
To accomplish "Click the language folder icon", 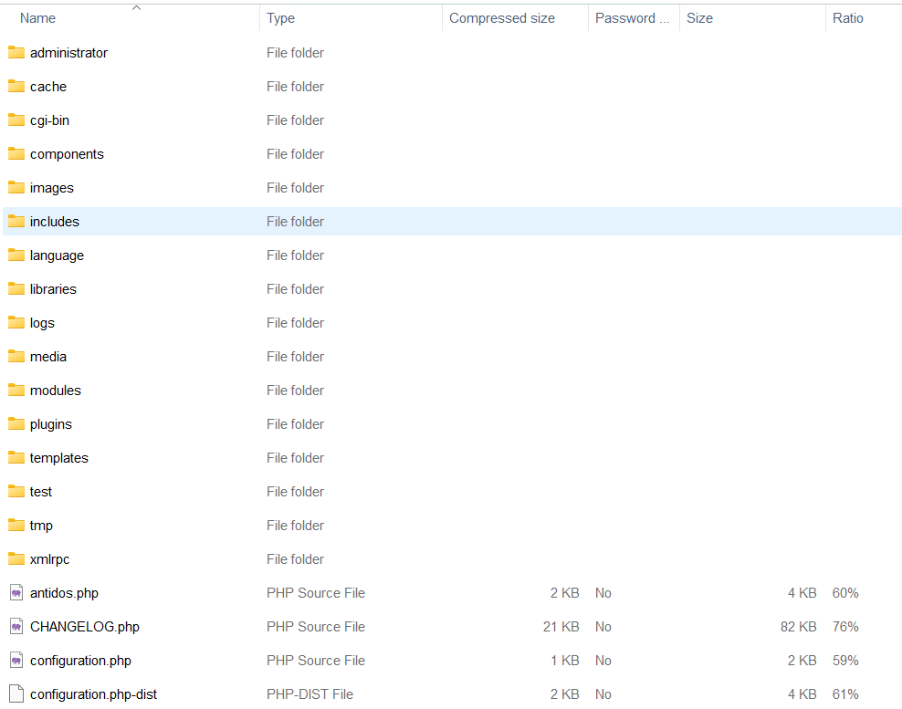I will pos(16,255).
